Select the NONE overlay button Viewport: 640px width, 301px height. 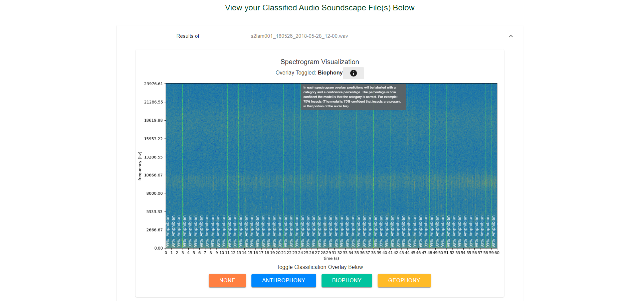(227, 281)
